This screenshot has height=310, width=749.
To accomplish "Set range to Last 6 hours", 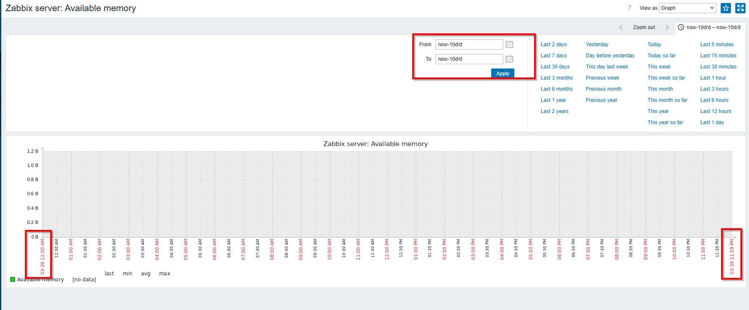I will [715, 100].
